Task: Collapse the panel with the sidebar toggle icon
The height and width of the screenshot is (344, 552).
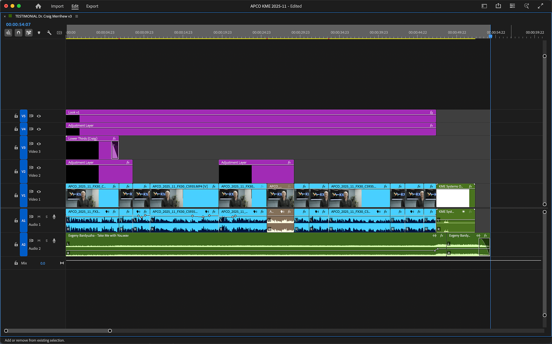Action: 484,6
